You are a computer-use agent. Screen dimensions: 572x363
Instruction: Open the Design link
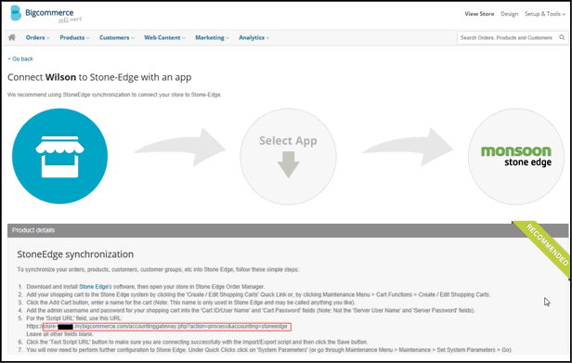pyautogui.click(x=509, y=14)
